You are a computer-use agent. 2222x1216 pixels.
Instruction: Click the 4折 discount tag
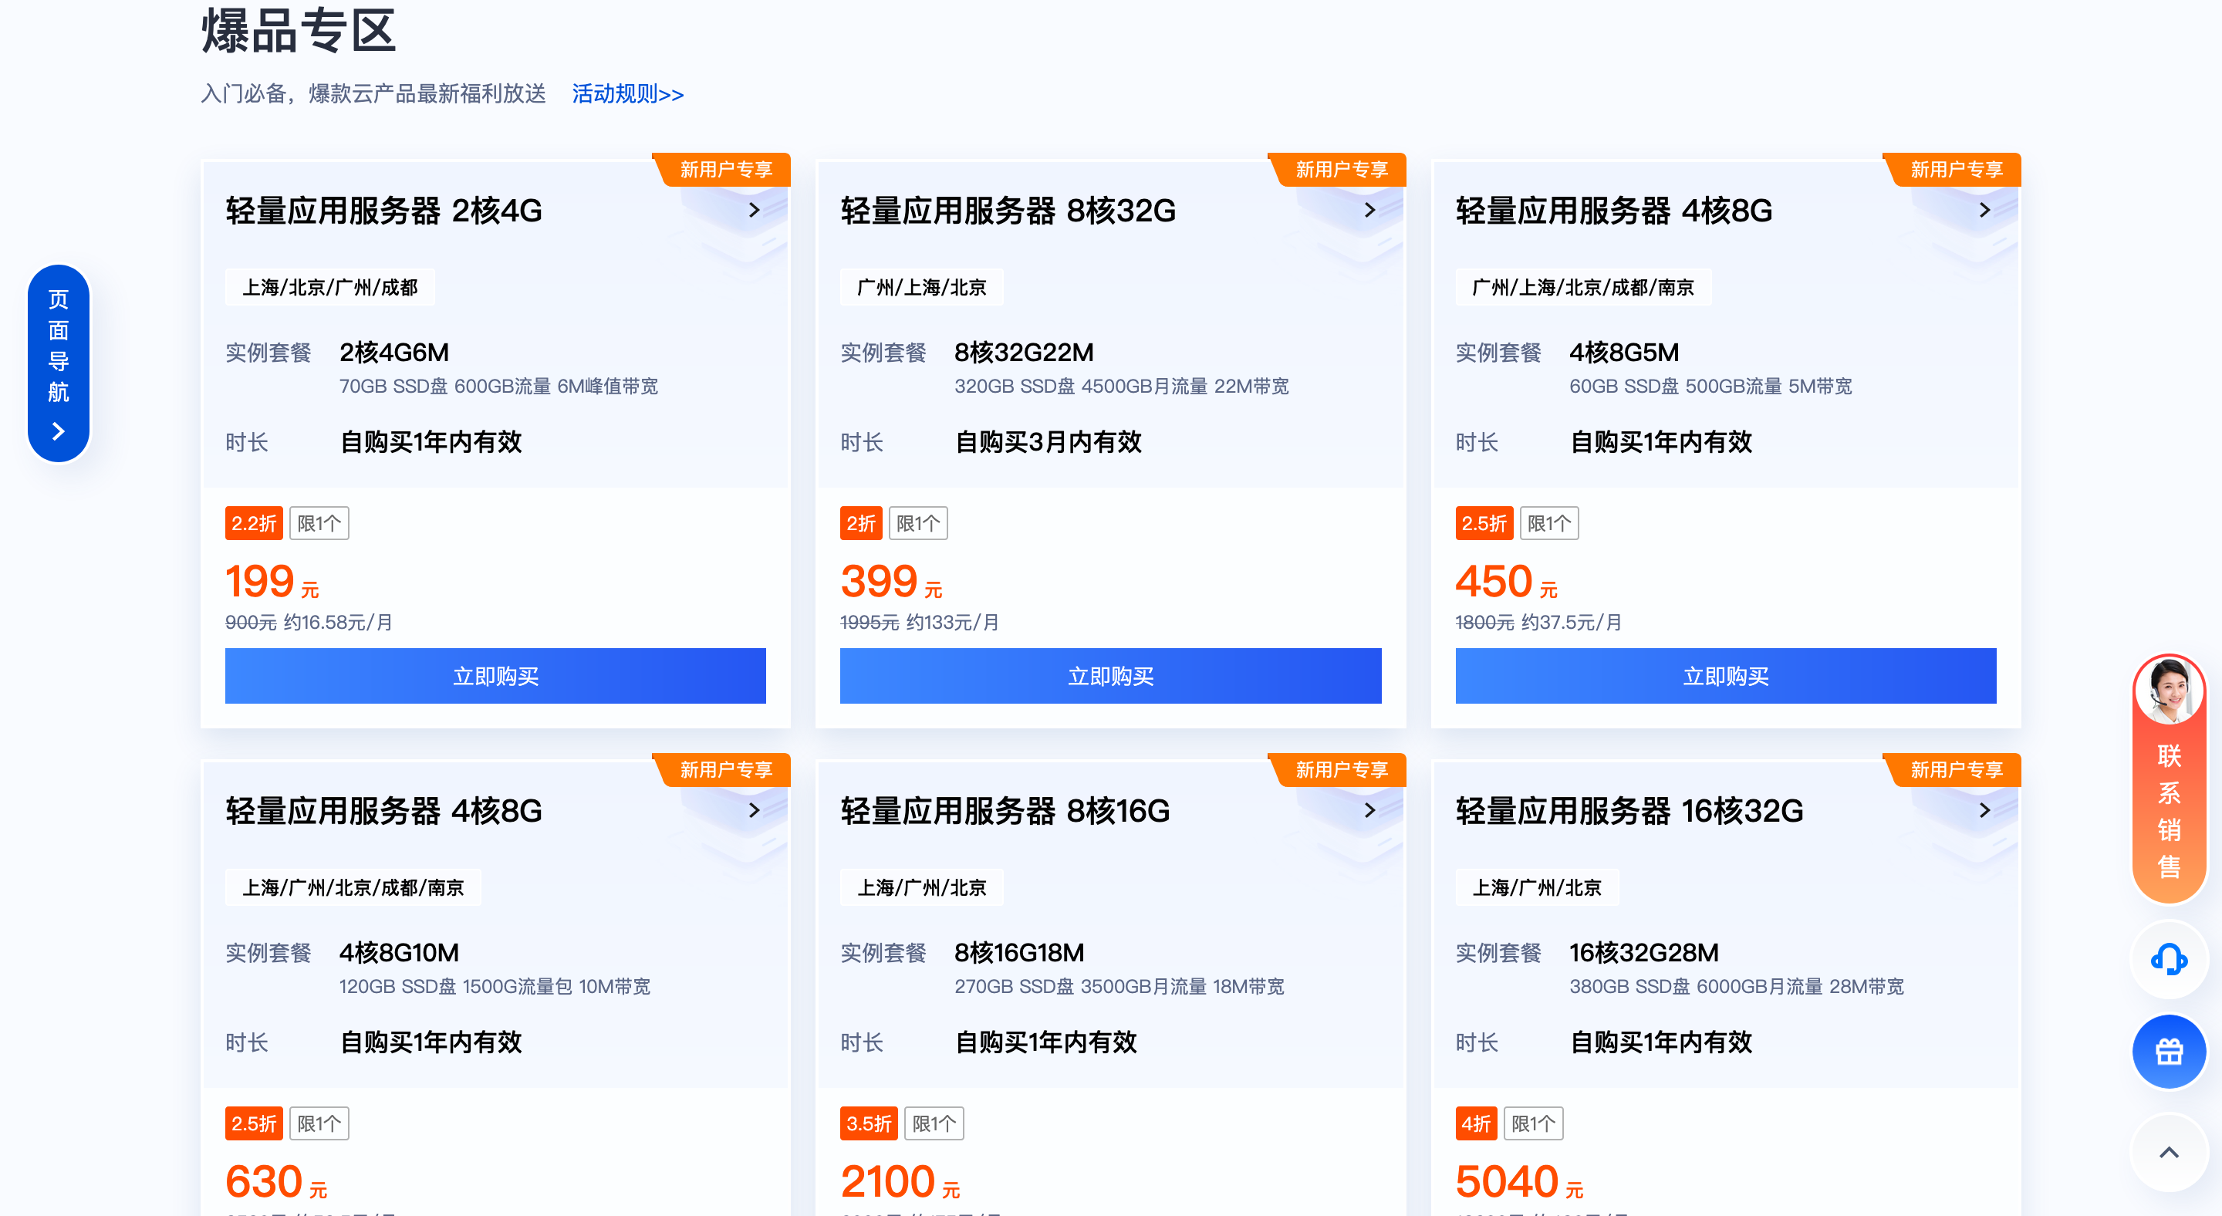pyautogui.click(x=1476, y=1123)
